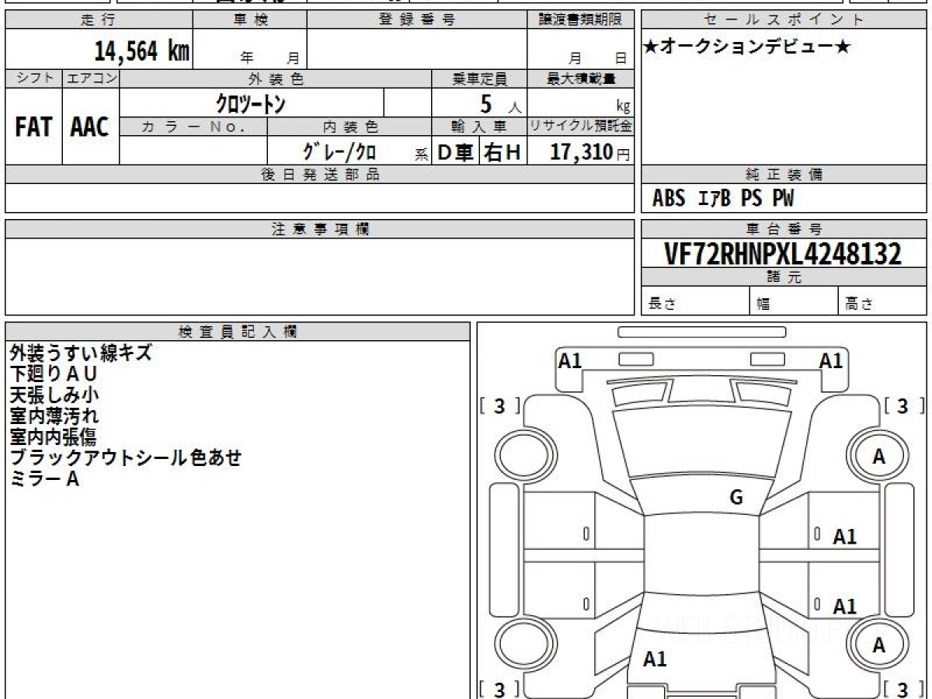Screen dimensions: 932x699
Task: Select recycle deposit amount 17,310円
Action: (x=589, y=152)
